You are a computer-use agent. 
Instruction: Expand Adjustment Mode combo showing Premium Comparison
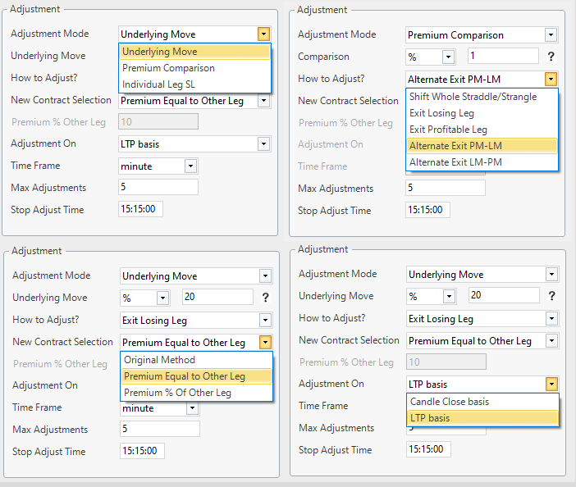point(551,35)
